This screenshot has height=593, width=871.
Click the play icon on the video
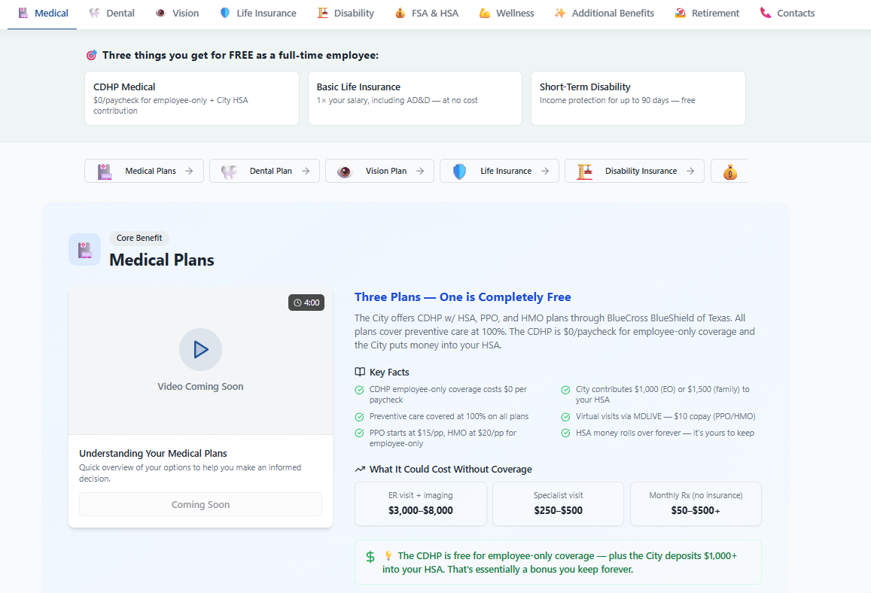click(x=200, y=349)
